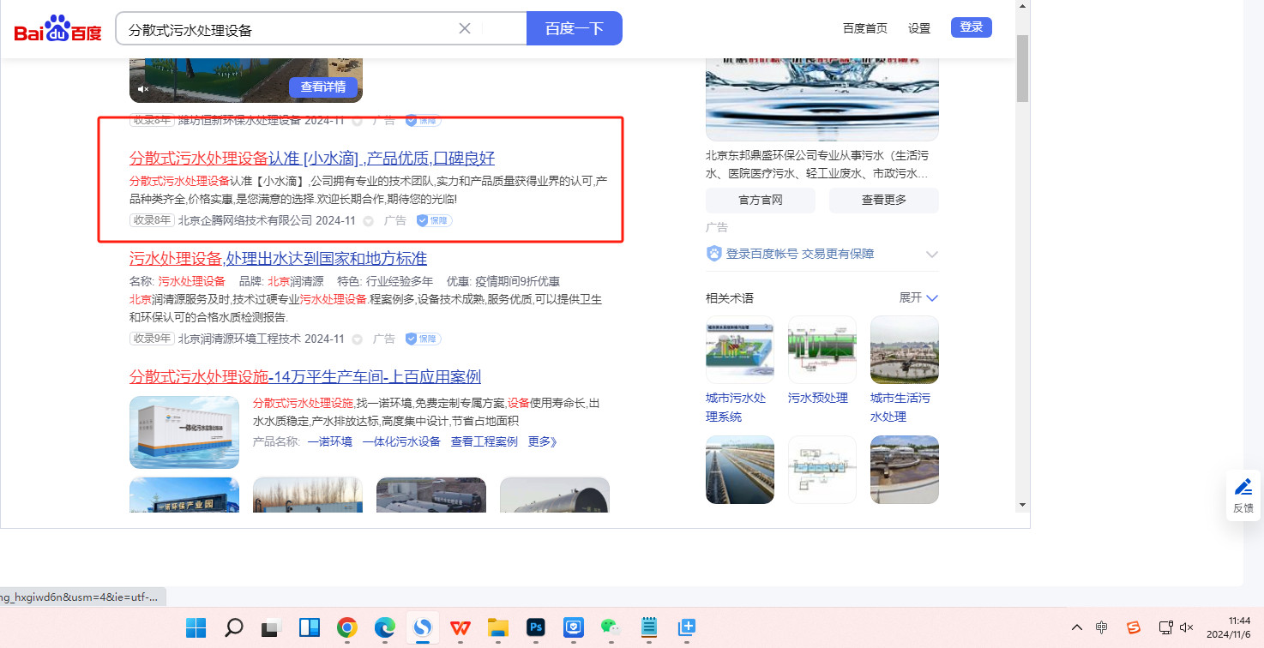Show hidden system tray icons

tap(1077, 627)
